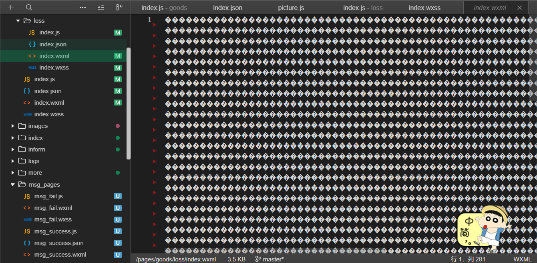Switch to the index.wxss editor tab
Screen dimensions: 537x263
pos(424,8)
